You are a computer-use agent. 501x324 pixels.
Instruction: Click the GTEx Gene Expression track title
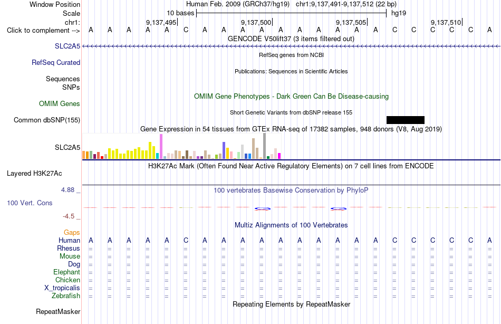tap(291, 129)
